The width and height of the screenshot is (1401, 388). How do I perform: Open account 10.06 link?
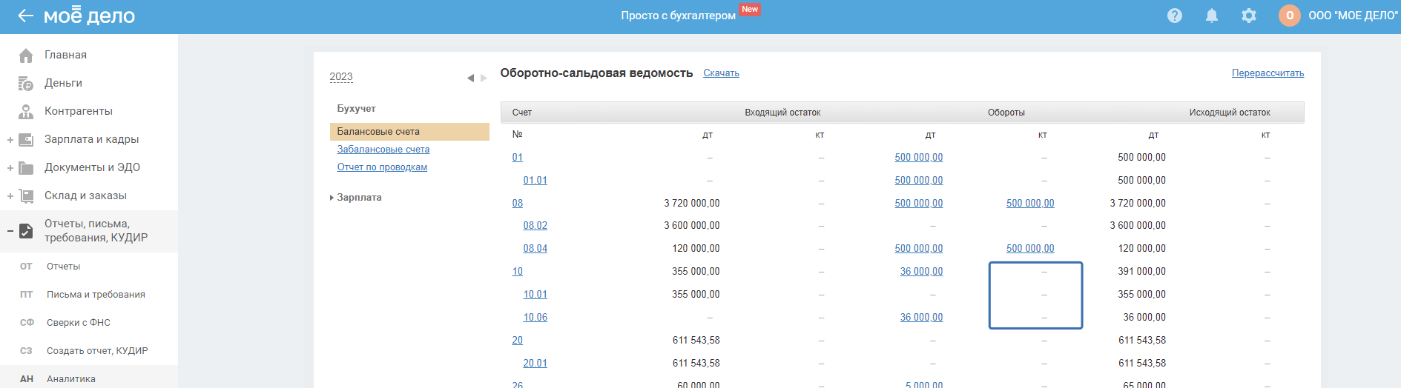[x=535, y=318]
